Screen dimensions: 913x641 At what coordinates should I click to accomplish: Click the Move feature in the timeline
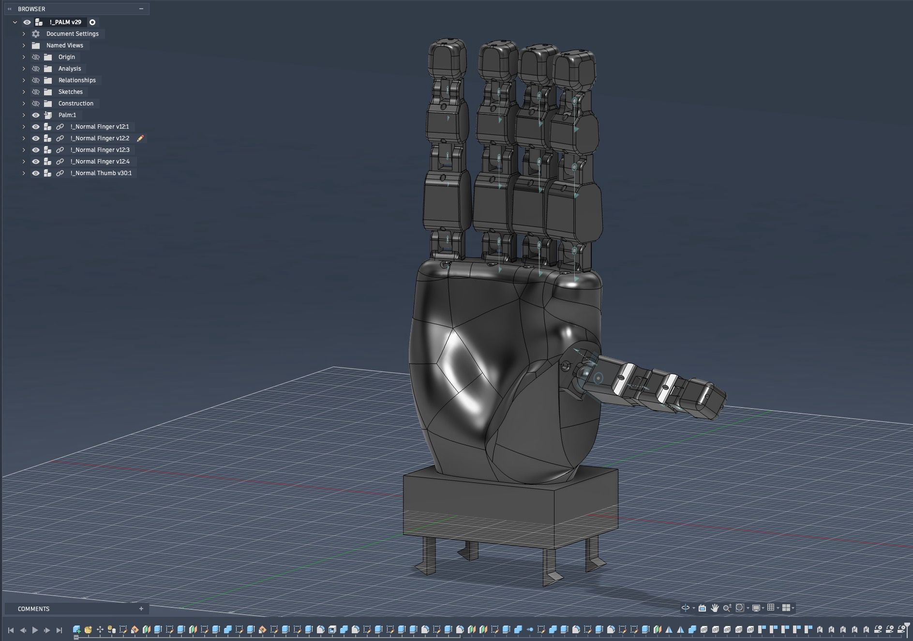pos(100,629)
